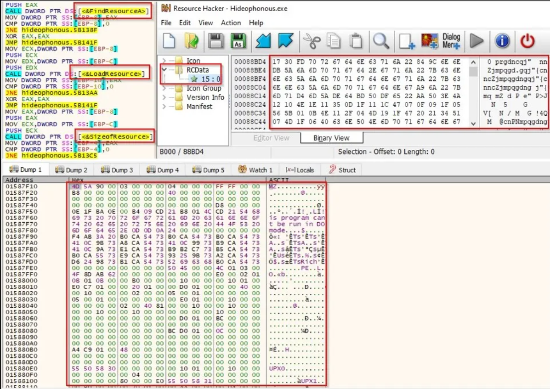Viewport: 550px width, 389px height.
Task: Click the Icon folder icon in tree
Action: 179,61
